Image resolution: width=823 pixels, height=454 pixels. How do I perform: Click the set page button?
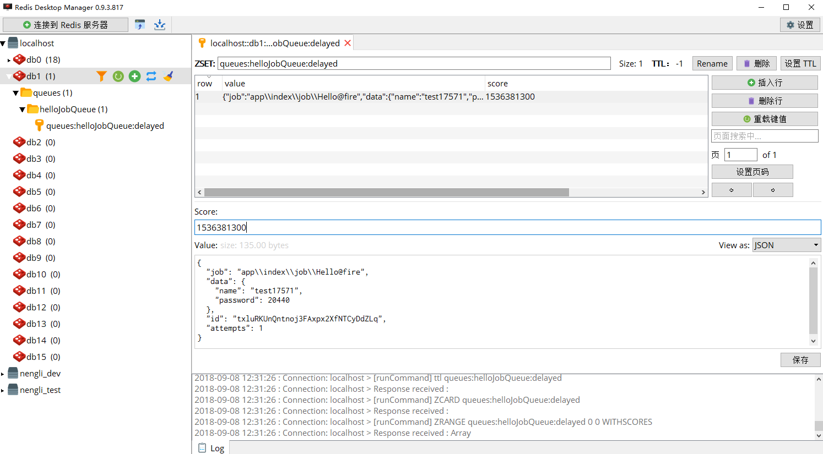click(x=752, y=172)
